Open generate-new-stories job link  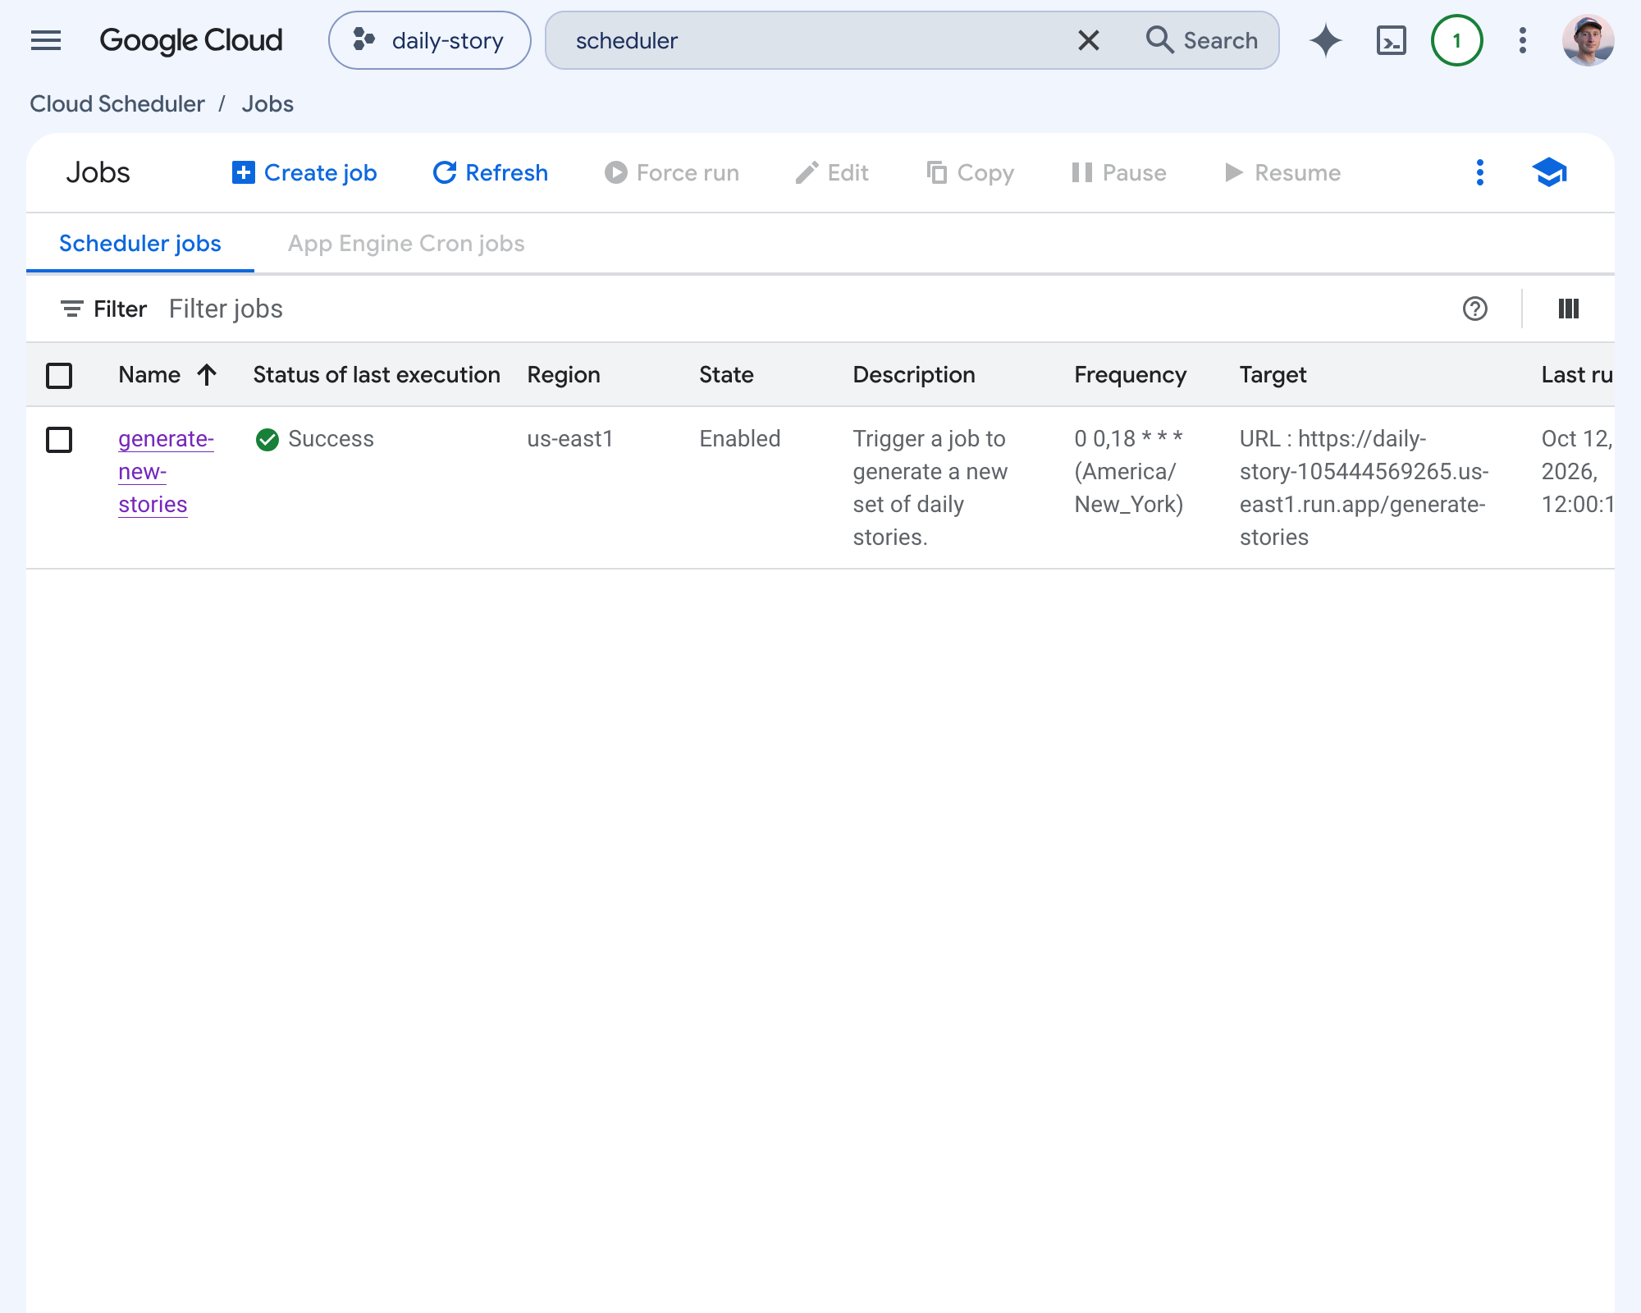click(166, 472)
